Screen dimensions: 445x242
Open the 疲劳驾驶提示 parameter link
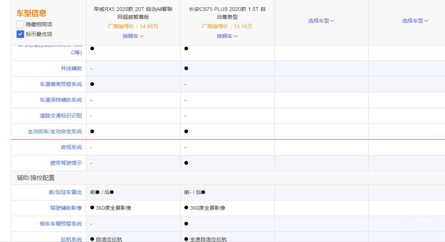(x=66, y=163)
